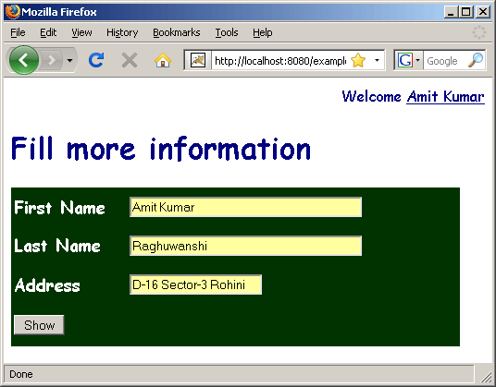The image size is (496, 387).
Task: Open the recent pages history dropdown arrow
Action: [70, 60]
